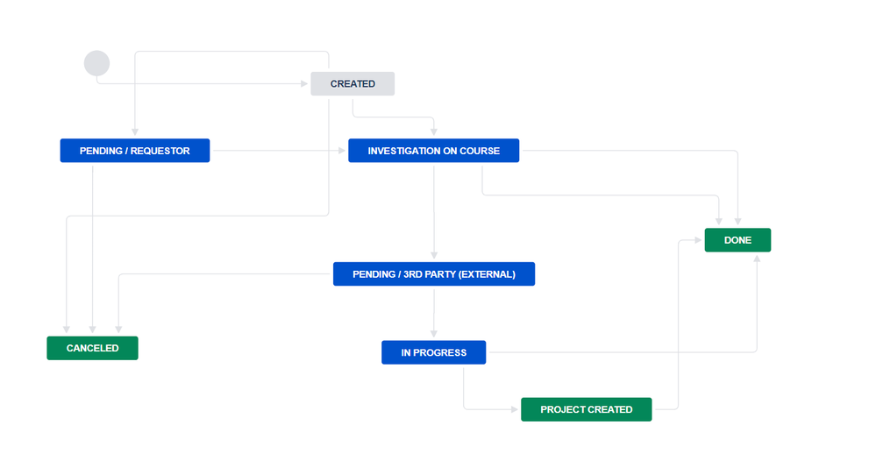Click arrowhead entering left of PROJECT CREATED
Screen dimensions: 876x475
pyautogui.click(x=516, y=409)
